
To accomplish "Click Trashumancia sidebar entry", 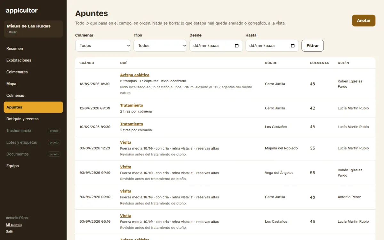I will (x=33, y=131).
